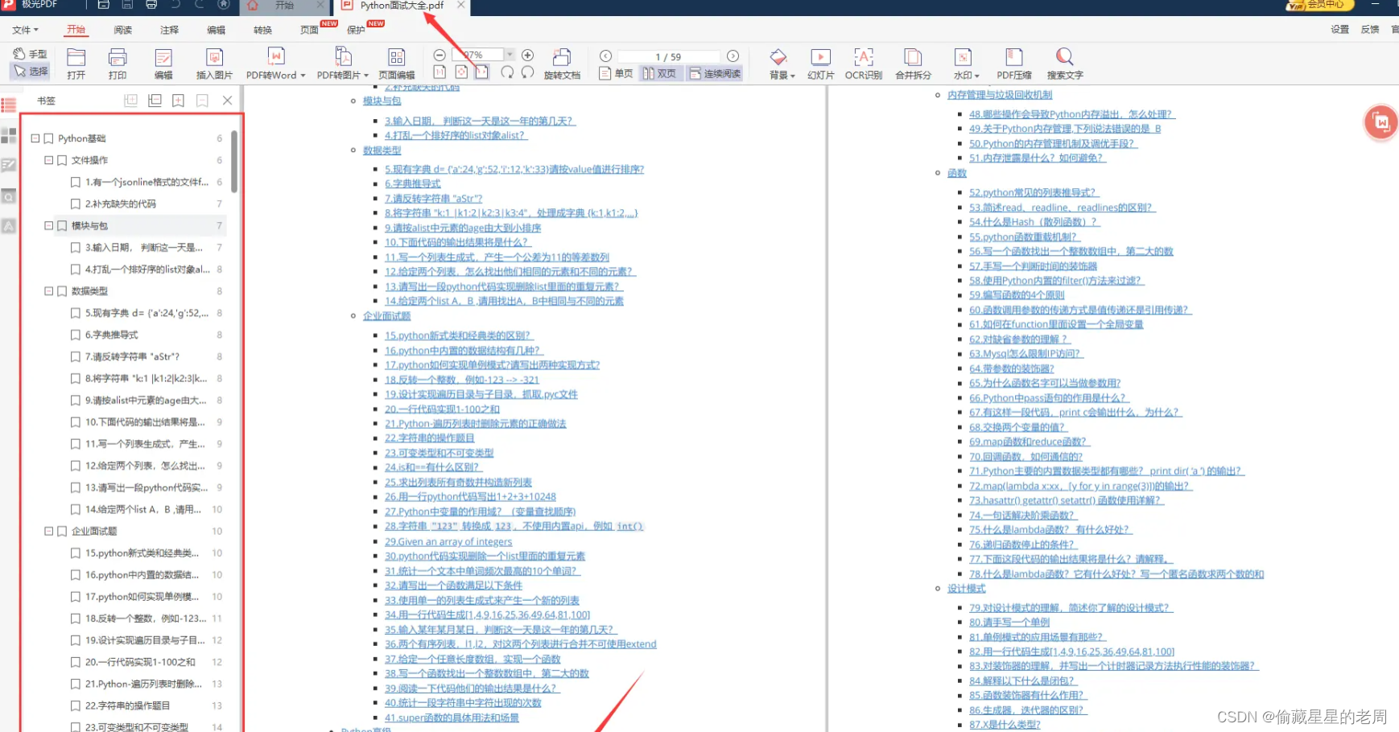Collapse the 模块与包 tree node
Screen dimensions: 1399x732
click(48, 226)
